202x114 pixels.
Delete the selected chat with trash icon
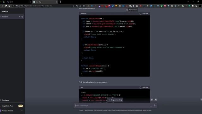point(22,17)
